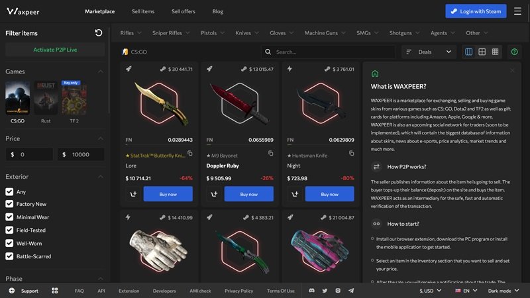Open the green help question icon
Screen dimensions: 530x298
coord(515,52)
